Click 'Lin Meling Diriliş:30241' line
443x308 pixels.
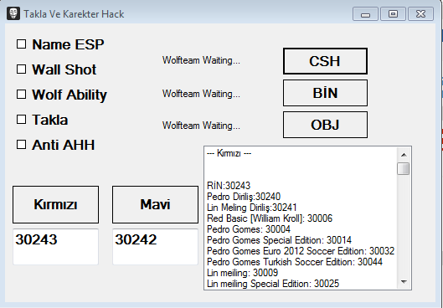pos(252,208)
